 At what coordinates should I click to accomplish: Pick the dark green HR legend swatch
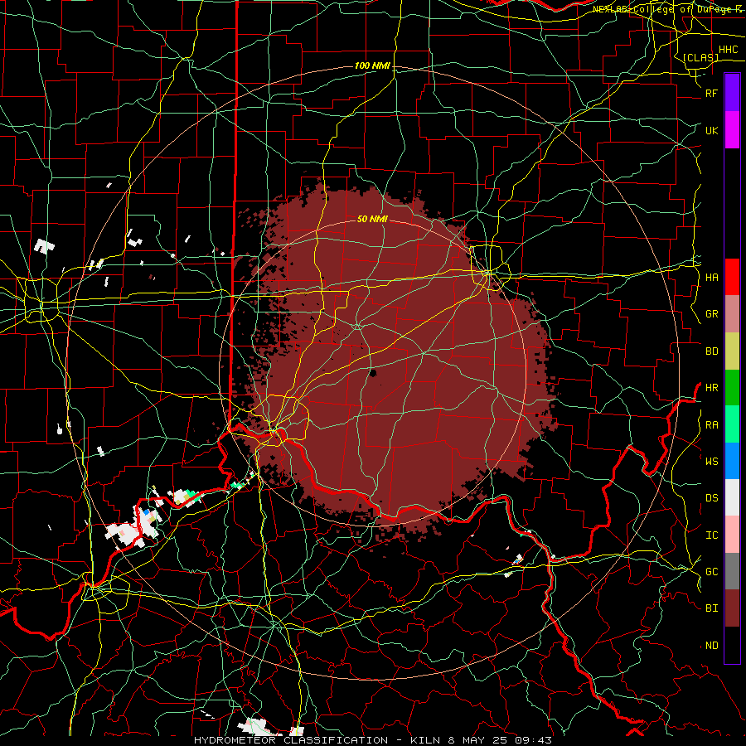click(732, 388)
